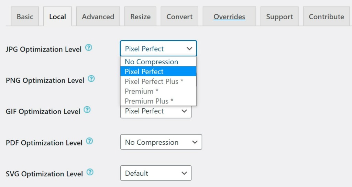
Task: Switch to the Advanced tab
Action: tap(98, 16)
